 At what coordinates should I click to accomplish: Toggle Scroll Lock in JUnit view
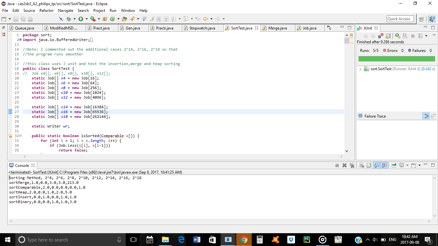coord(388,36)
